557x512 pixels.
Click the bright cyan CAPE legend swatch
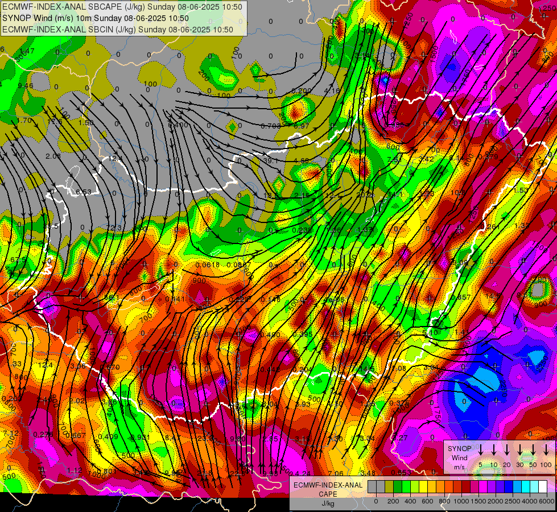(x=526, y=487)
